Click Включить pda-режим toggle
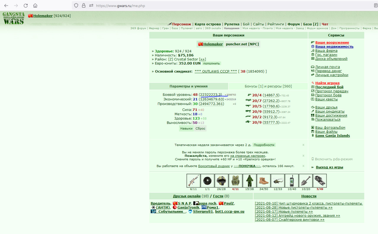Image resolution: width=378 pixels, height=234 pixels. pyautogui.click(x=333, y=159)
